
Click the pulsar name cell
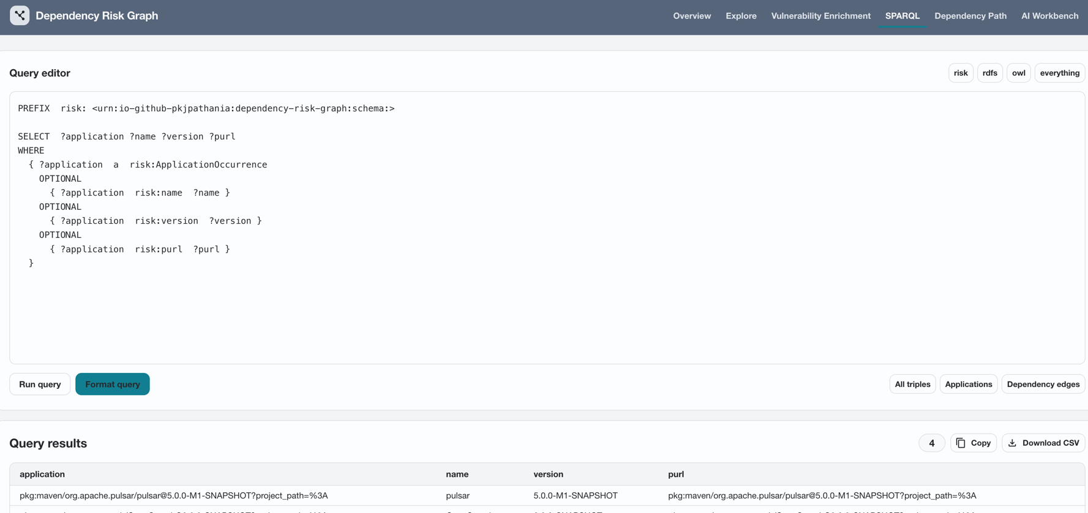(x=458, y=496)
